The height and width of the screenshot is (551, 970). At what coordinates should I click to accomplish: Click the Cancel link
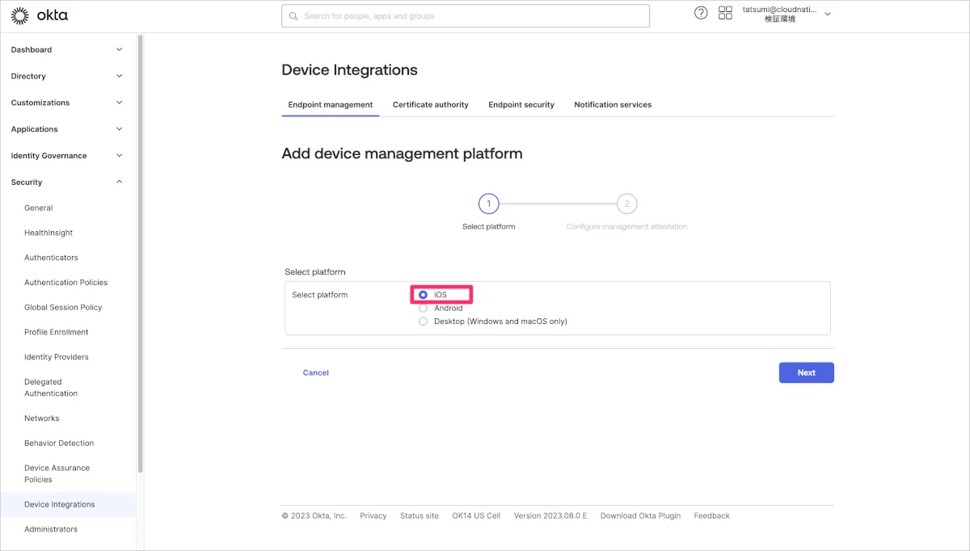click(315, 372)
